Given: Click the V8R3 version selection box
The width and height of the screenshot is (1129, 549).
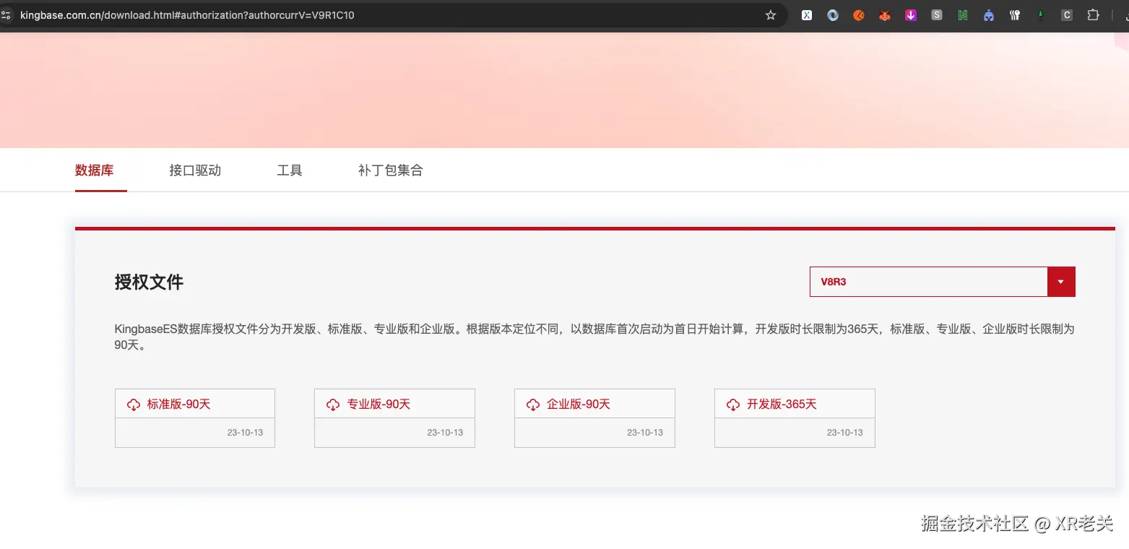Looking at the screenshot, I should tap(943, 282).
